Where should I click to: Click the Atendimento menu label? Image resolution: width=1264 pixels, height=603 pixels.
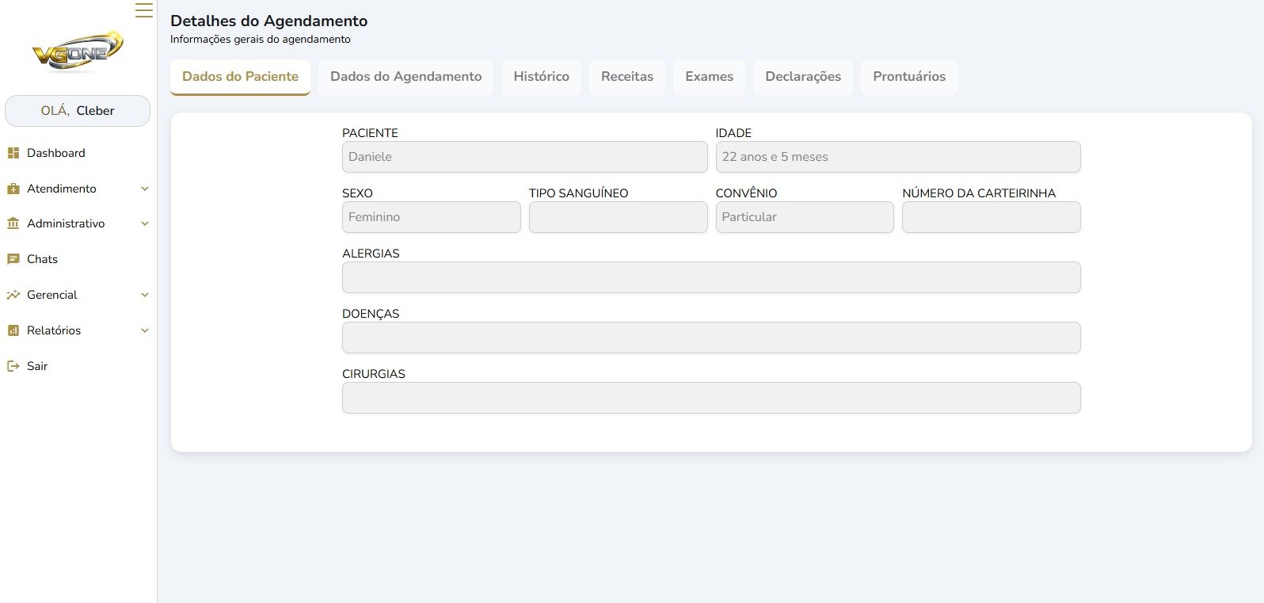tap(62, 189)
